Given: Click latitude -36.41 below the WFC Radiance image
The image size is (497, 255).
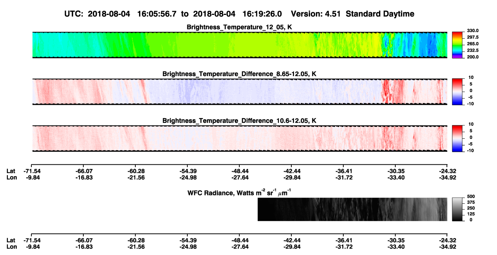Looking at the screenshot, I should 343,240.
